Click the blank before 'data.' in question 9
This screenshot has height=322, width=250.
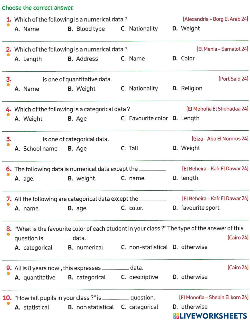click(115, 269)
